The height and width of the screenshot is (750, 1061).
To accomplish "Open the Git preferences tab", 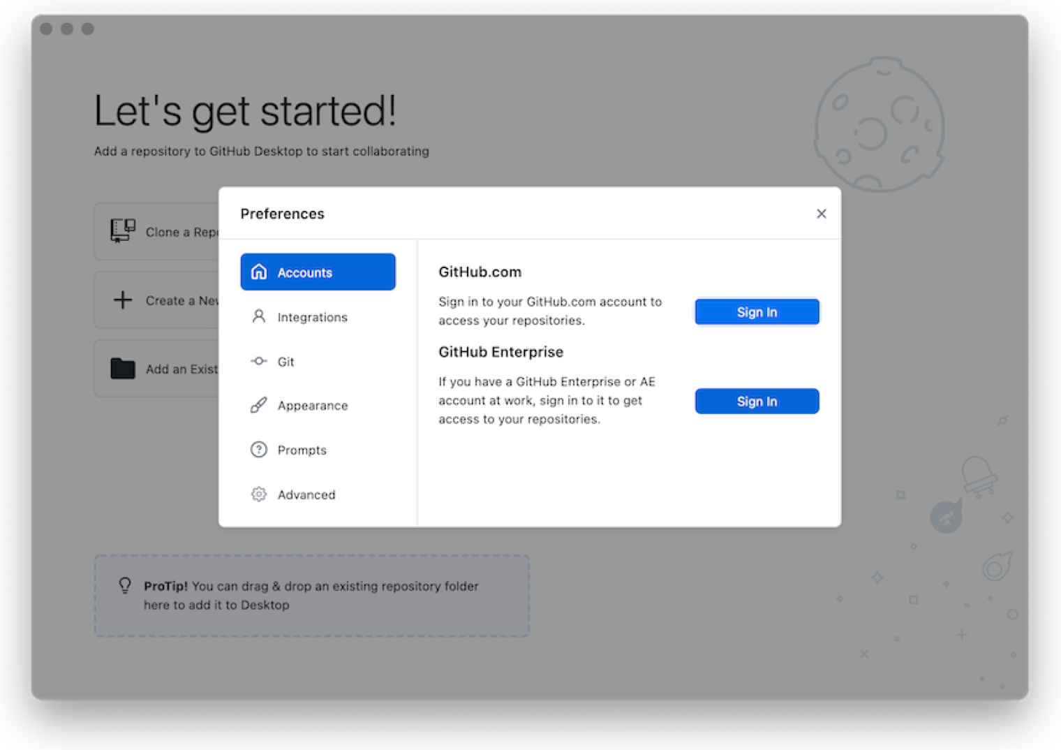I will [x=318, y=361].
